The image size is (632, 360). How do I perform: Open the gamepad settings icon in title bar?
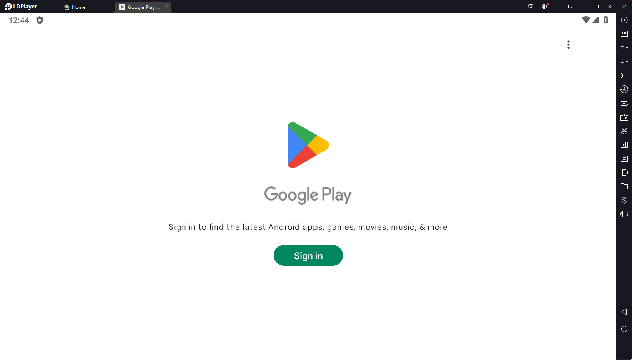click(x=531, y=7)
